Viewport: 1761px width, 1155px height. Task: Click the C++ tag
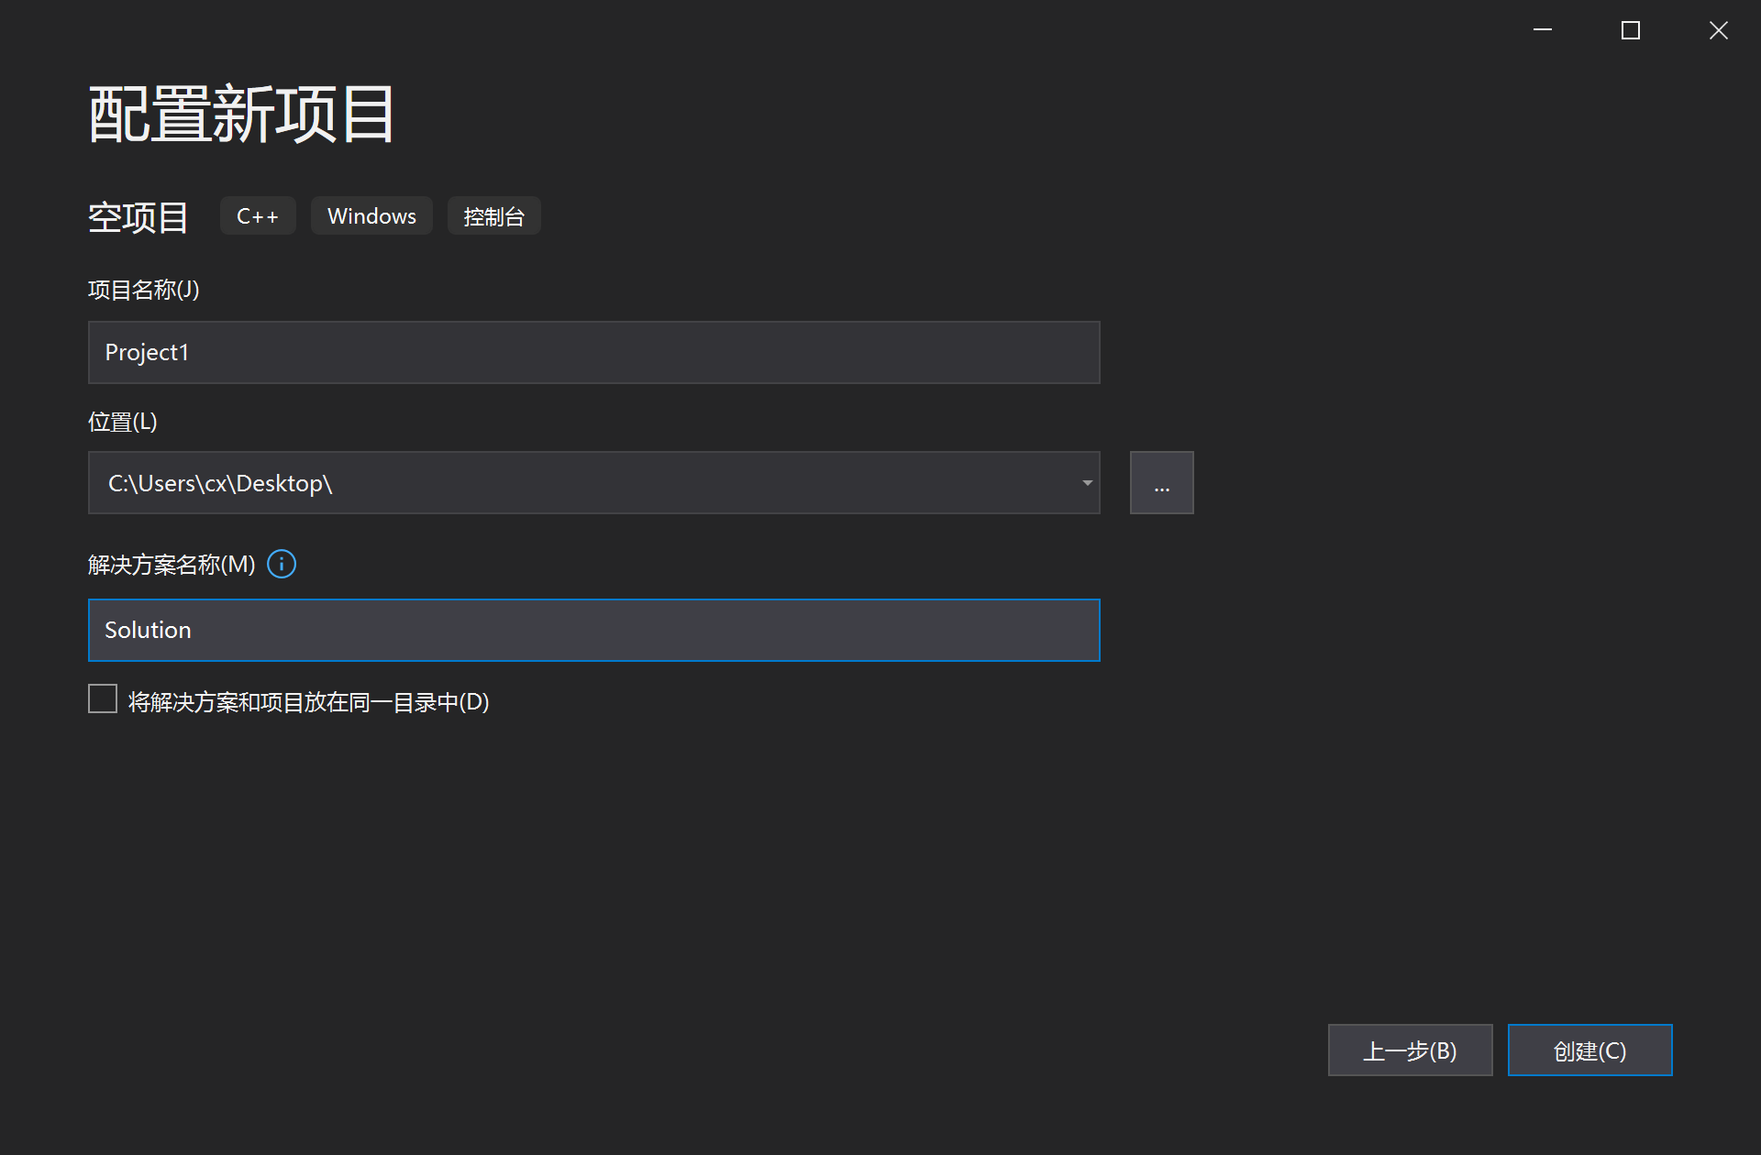[258, 215]
